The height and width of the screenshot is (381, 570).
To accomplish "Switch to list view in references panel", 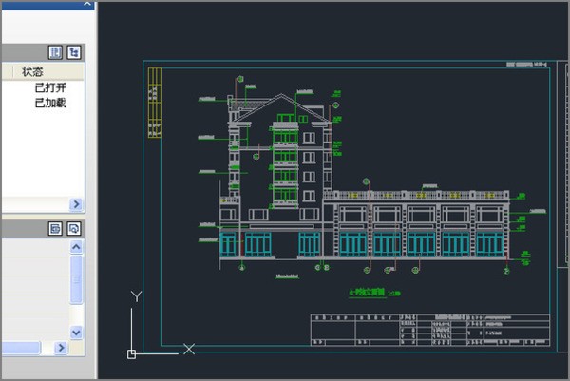I will (55, 52).
